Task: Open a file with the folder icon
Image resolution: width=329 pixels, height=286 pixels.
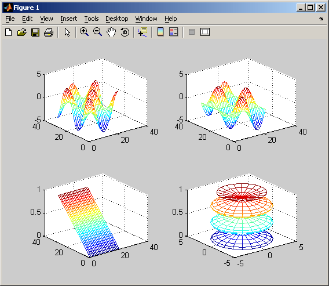Action: pyautogui.click(x=22, y=32)
